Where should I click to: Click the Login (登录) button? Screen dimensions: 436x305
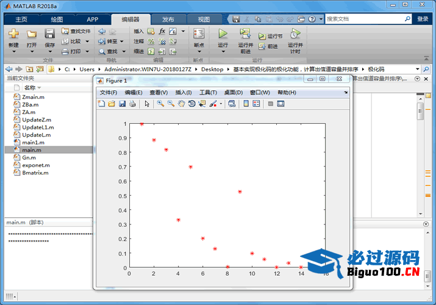point(423,19)
